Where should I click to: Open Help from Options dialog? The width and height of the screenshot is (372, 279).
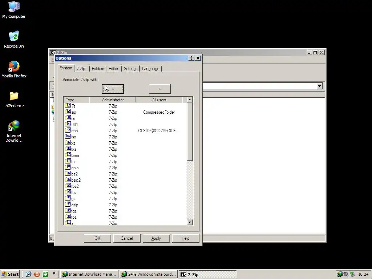[186, 238]
